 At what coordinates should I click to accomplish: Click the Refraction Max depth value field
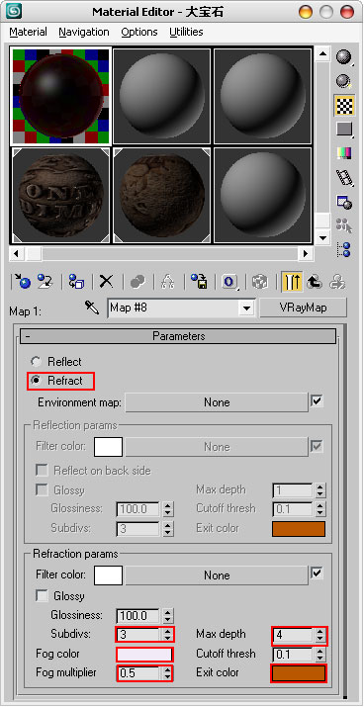(293, 635)
